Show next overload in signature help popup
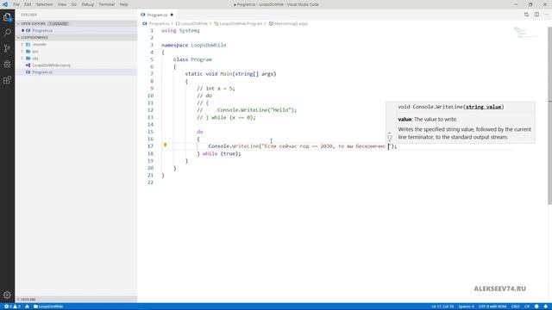This screenshot has height=310, width=552. tap(389, 141)
